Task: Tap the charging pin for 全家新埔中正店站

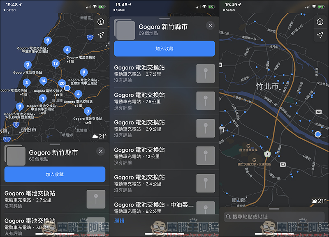Action: click(83, 73)
